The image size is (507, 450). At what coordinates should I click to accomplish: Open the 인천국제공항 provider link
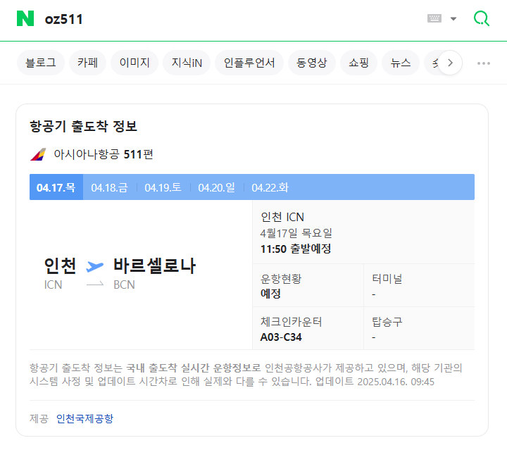tap(84, 418)
